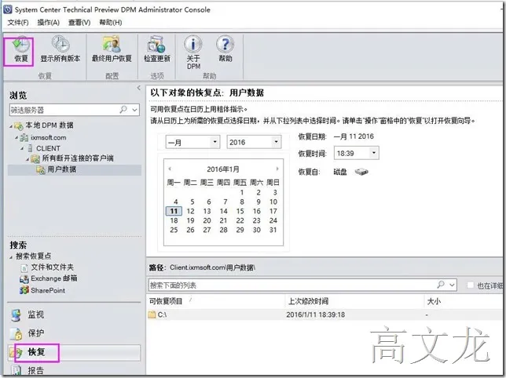Screen dimensions: 506x378
Task: Collapse the ixmsoft.com tree expander
Action: click(16, 137)
